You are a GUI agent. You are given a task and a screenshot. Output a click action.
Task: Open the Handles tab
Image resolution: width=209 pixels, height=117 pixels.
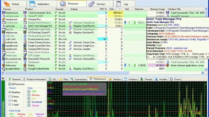point(161,79)
